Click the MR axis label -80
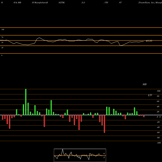162x162 pixels. (158, 138)
